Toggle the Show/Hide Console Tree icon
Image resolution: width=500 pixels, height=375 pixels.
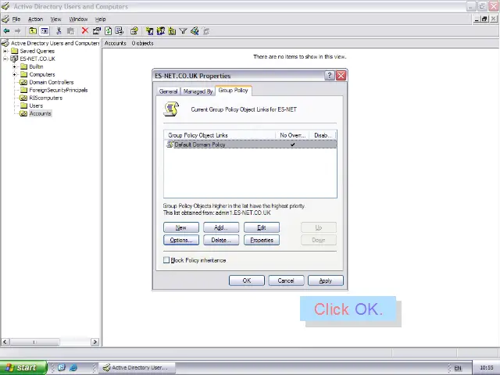(x=45, y=31)
